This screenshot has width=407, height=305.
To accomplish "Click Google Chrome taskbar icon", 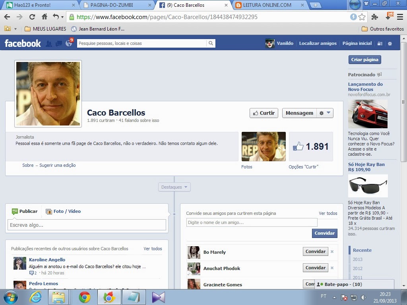I will pyautogui.click(x=85, y=297).
